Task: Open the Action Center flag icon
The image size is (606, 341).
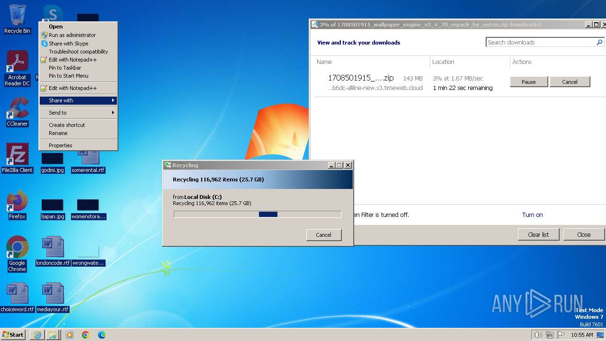Action: tap(561, 335)
